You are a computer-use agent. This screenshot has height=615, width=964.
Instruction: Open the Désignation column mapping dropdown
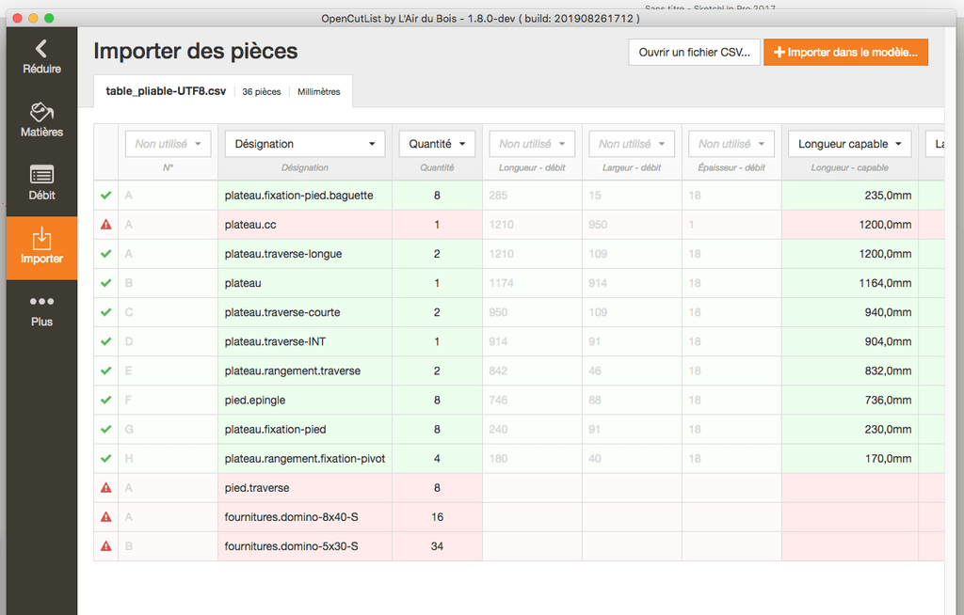tap(305, 144)
